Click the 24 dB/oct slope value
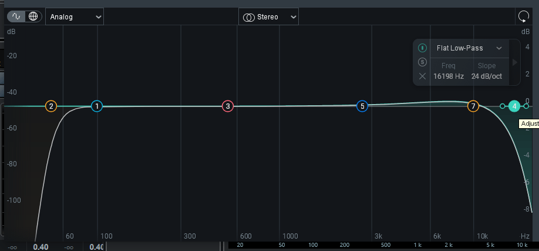 [x=487, y=76]
